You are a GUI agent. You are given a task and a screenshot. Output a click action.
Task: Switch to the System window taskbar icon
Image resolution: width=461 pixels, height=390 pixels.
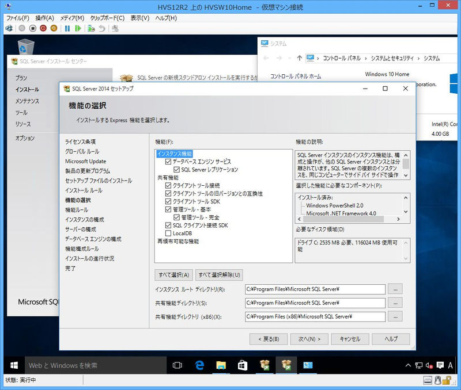point(308,365)
